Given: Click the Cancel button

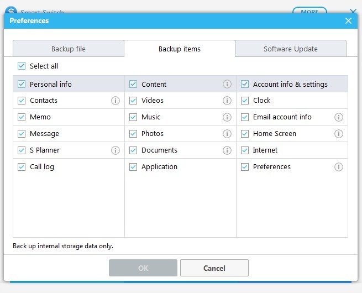Looking at the screenshot, I should pyautogui.click(x=214, y=268).
